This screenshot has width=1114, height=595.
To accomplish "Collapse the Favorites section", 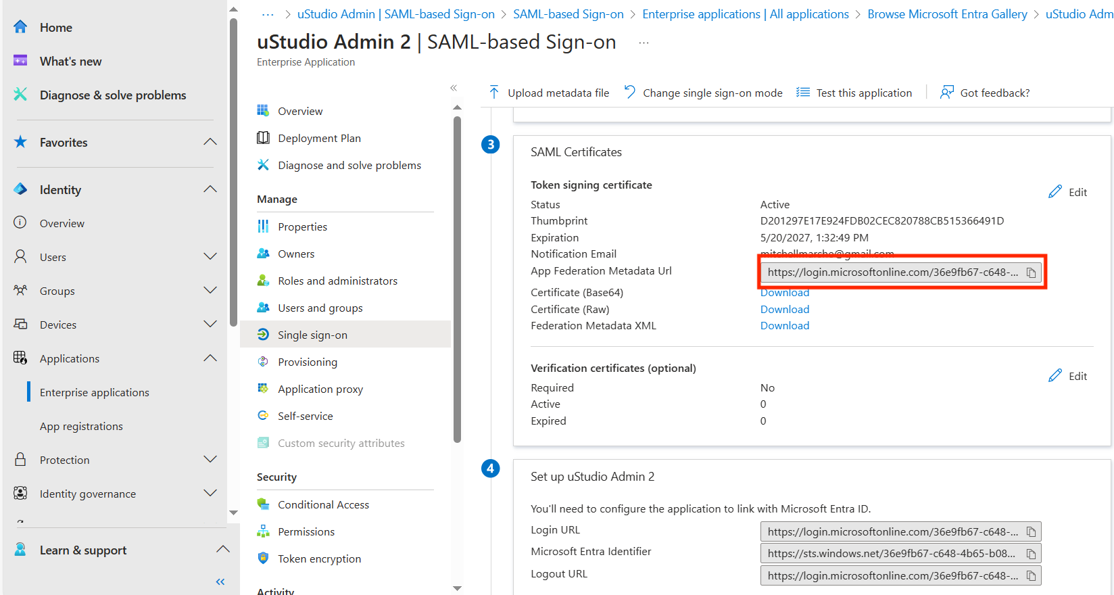I will click(x=210, y=142).
